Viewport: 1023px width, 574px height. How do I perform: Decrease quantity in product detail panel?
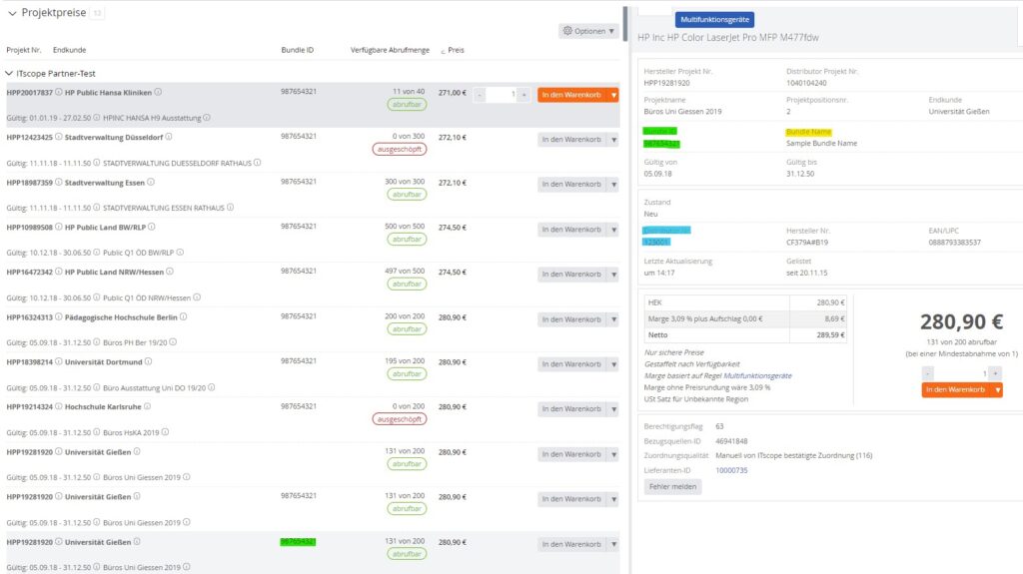pyautogui.click(x=928, y=373)
